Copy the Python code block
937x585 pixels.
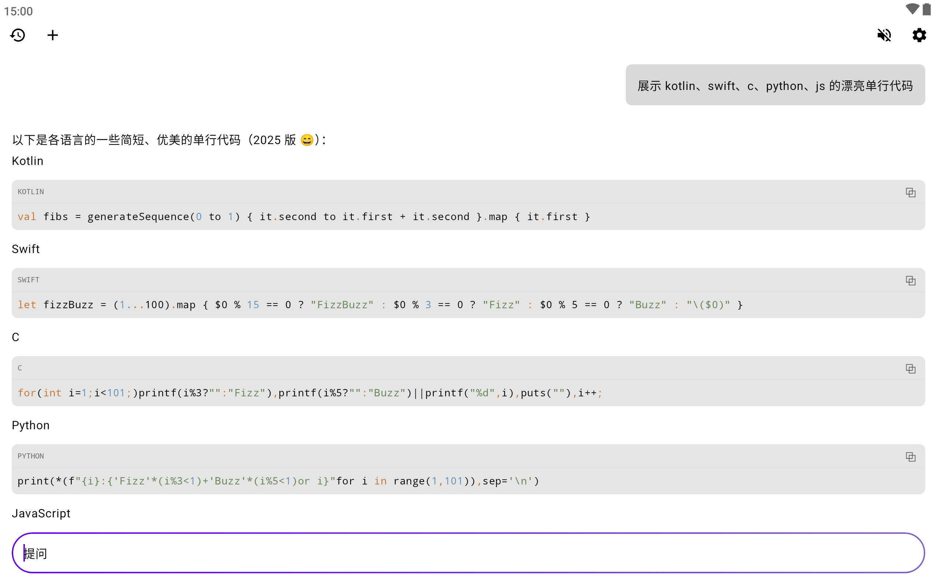(910, 457)
